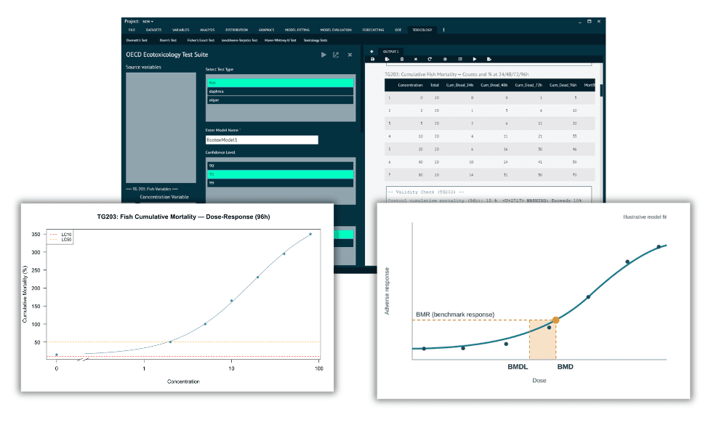
Task: Select confidence level 95
Action: 280,174
